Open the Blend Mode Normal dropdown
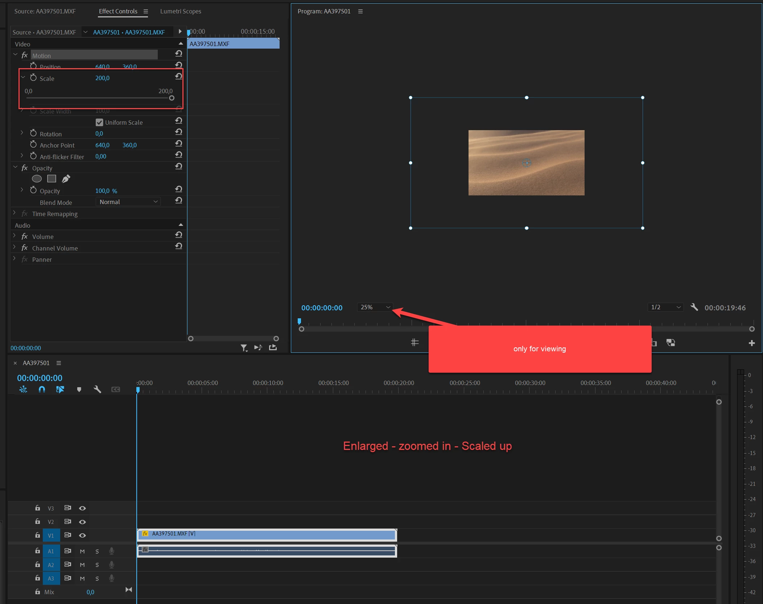 click(x=128, y=202)
